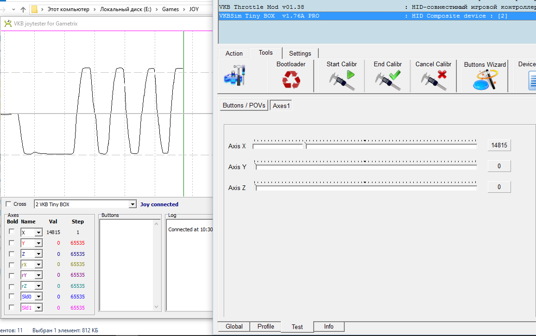The image size is (536, 336).
Task: Switch to the Test bottom tab
Action: coord(297,327)
